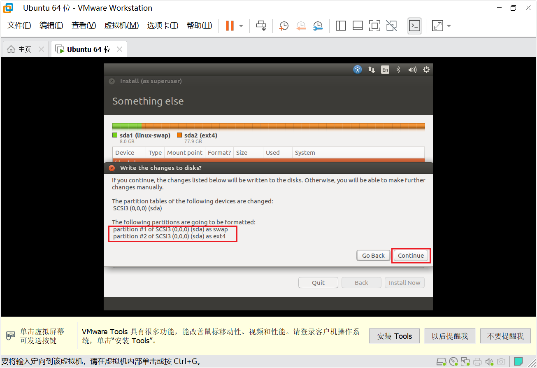537x368 pixels.
Task: Click the Mount point column header
Action: pyautogui.click(x=185, y=153)
